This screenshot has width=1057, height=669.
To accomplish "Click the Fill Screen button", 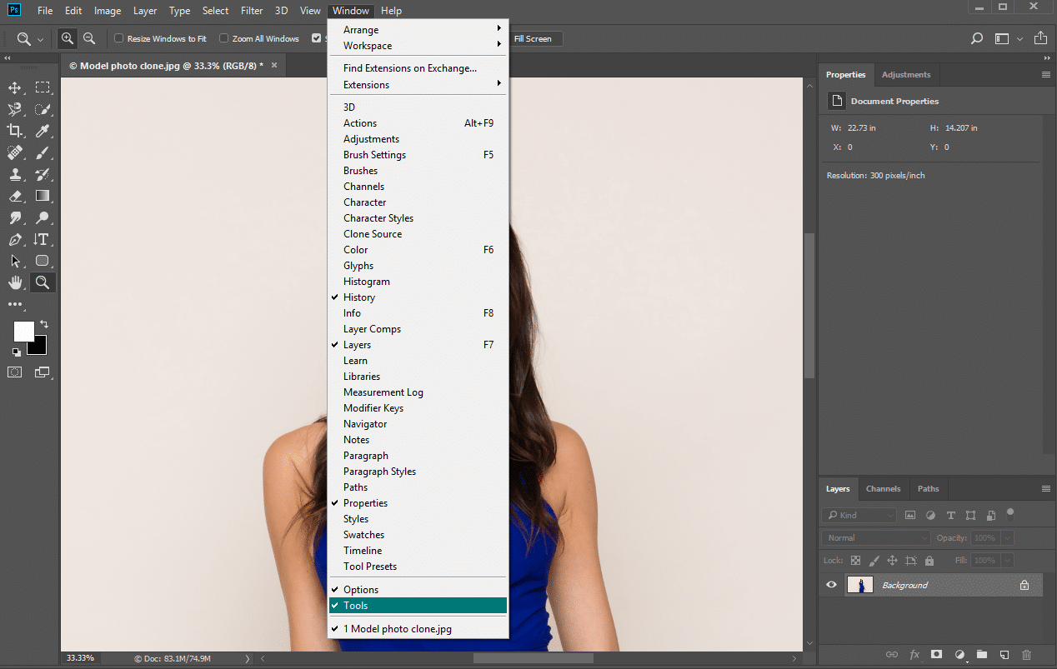I will 536,38.
